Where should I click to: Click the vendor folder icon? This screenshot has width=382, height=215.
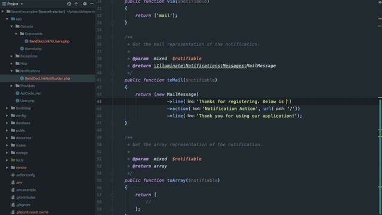click(x=13, y=167)
